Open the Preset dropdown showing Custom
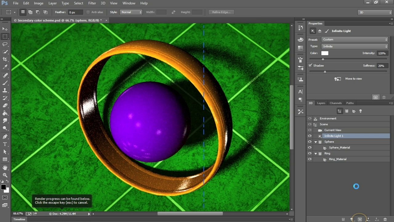 [x=355, y=39]
